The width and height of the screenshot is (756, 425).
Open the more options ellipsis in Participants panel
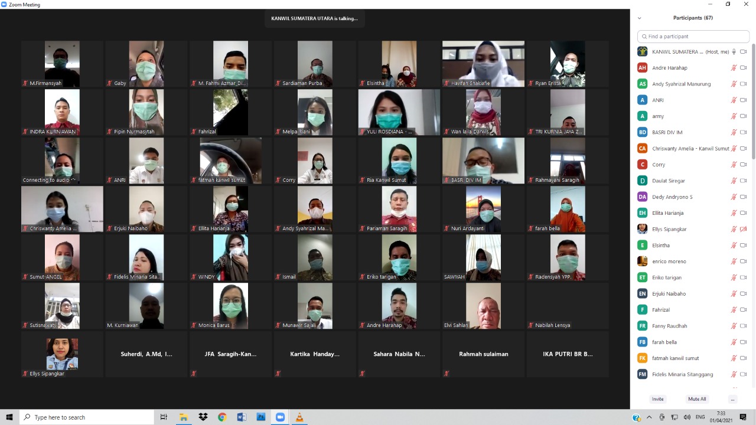[732, 399]
